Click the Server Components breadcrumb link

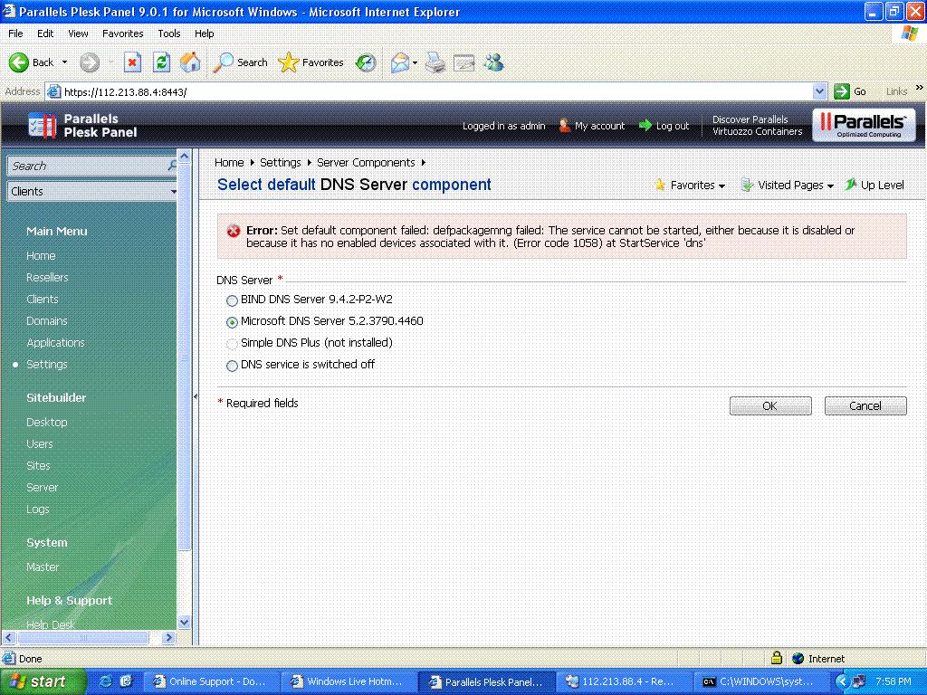[x=366, y=163]
